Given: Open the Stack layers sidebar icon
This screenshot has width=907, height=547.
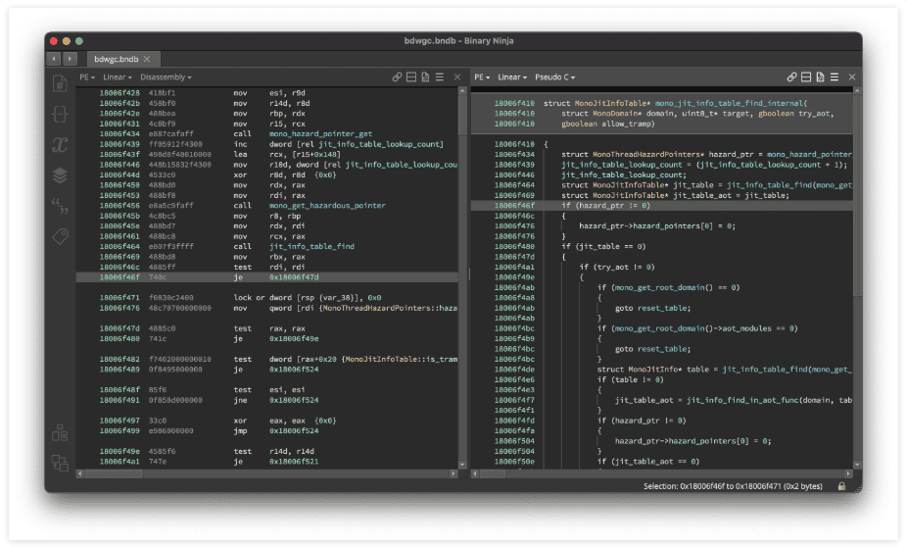Looking at the screenshot, I should 60,174.
